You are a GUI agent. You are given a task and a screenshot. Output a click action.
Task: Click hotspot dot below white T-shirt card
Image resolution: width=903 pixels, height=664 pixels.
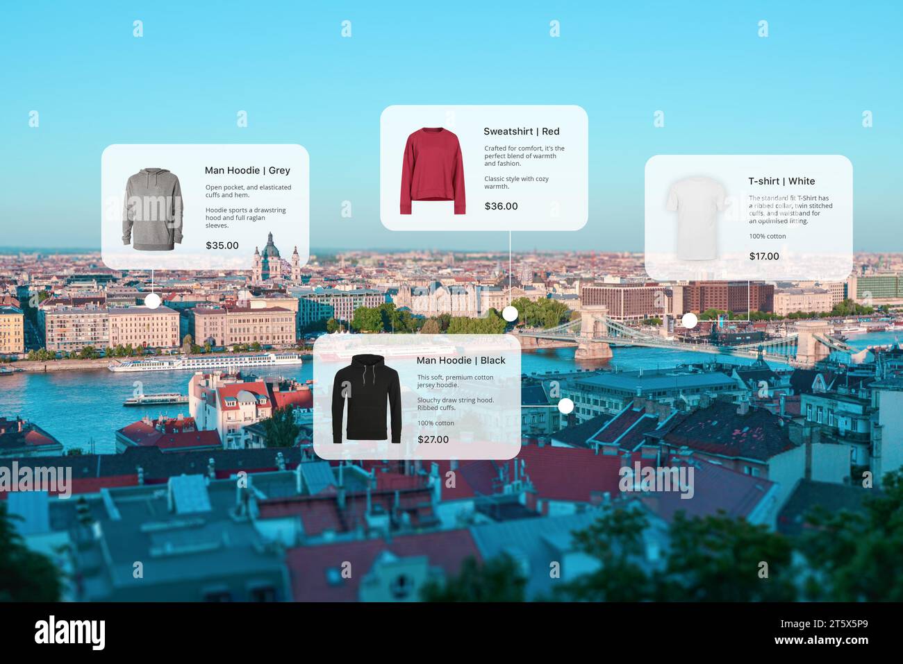coord(689,321)
